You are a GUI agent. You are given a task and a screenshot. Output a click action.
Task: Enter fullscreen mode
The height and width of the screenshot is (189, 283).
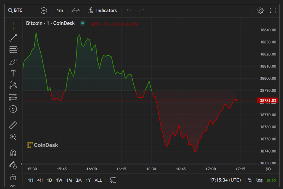(272, 11)
